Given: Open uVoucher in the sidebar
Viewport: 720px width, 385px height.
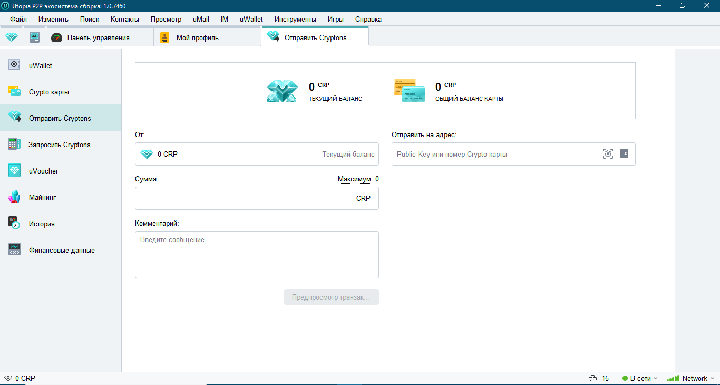Looking at the screenshot, I should (x=61, y=171).
